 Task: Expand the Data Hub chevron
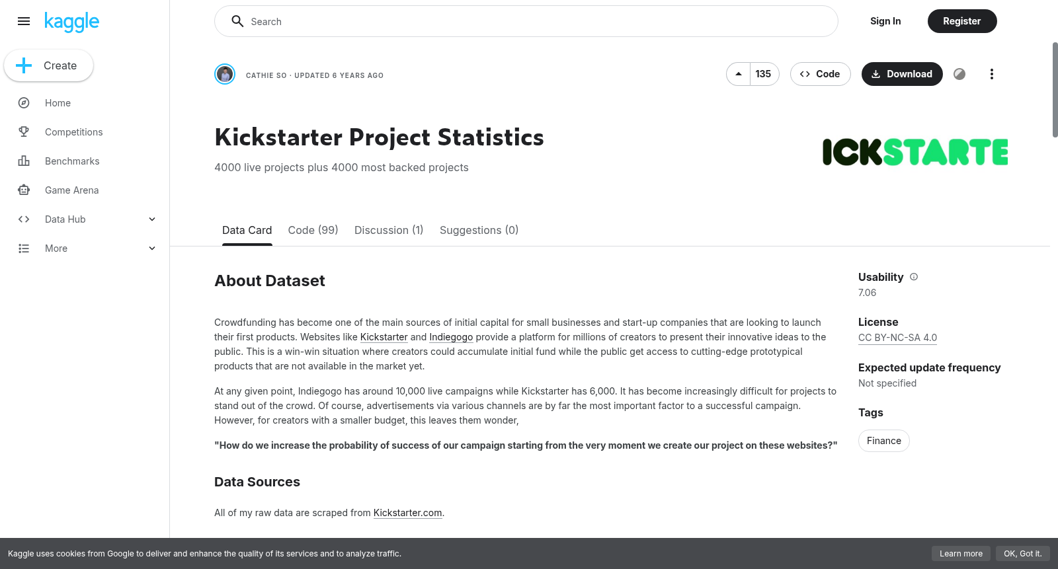[152, 219]
